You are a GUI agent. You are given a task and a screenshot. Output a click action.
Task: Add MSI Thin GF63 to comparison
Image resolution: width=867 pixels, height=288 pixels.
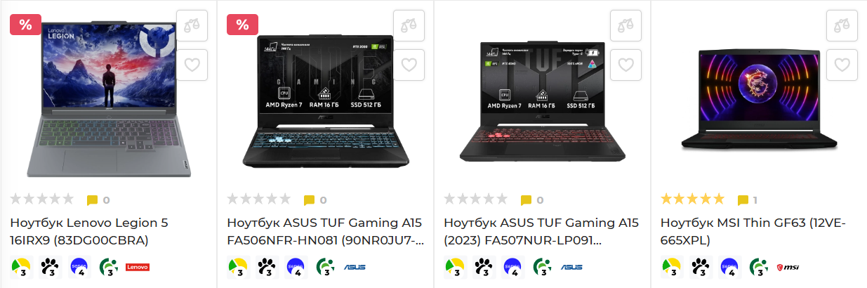pos(842,25)
